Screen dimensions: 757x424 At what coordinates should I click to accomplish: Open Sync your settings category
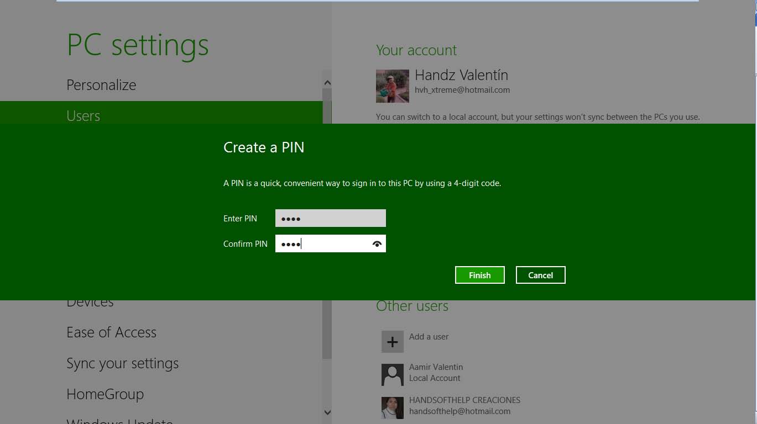(122, 363)
